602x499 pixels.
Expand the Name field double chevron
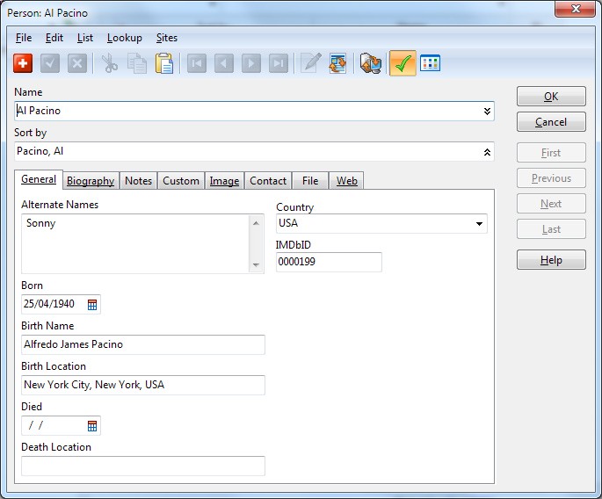[x=487, y=112]
